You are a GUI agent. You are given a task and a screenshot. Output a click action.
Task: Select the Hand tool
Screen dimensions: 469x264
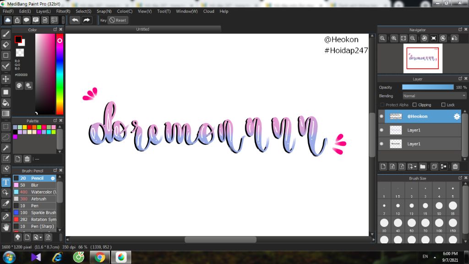5,227
